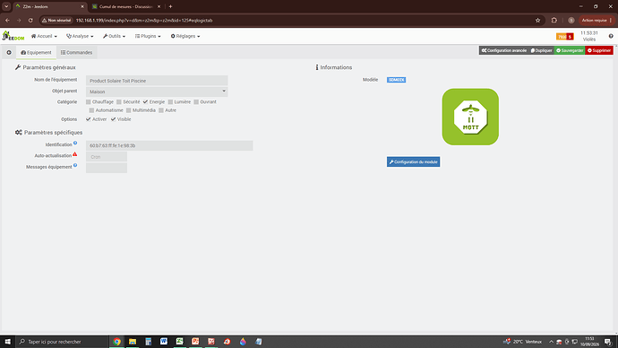Open the Analyse menu

pyautogui.click(x=80, y=36)
